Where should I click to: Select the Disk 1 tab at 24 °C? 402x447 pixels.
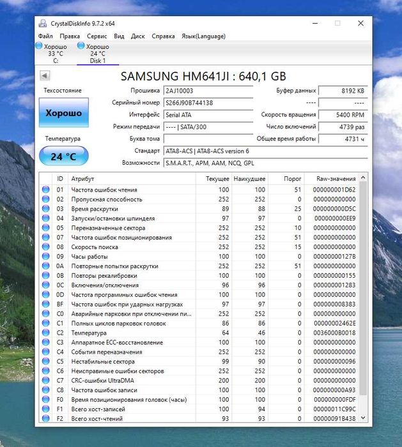tap(98, 53)
